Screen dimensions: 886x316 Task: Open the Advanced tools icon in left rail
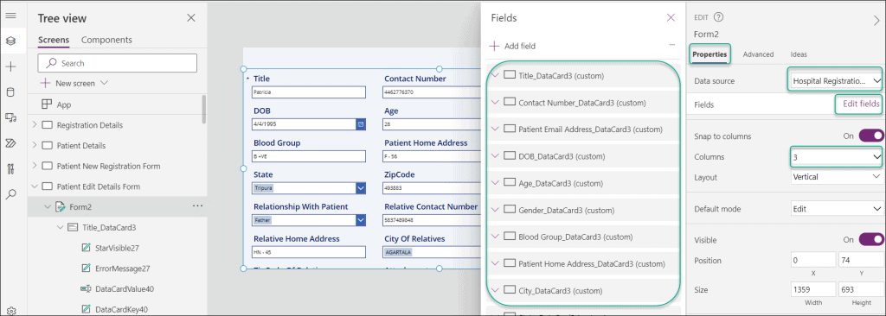point(10,168)
